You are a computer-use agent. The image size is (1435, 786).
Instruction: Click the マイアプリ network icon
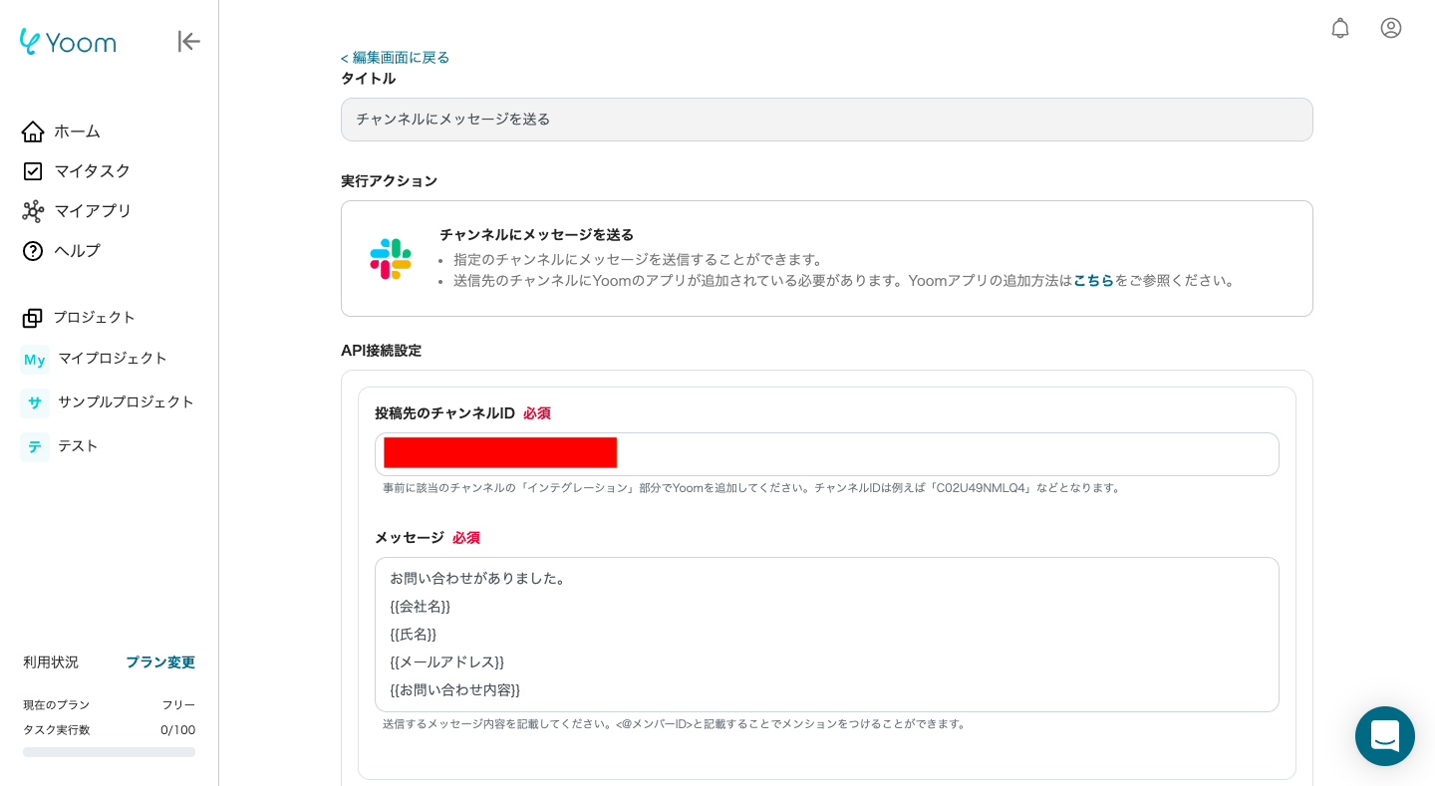pos(33,211)
